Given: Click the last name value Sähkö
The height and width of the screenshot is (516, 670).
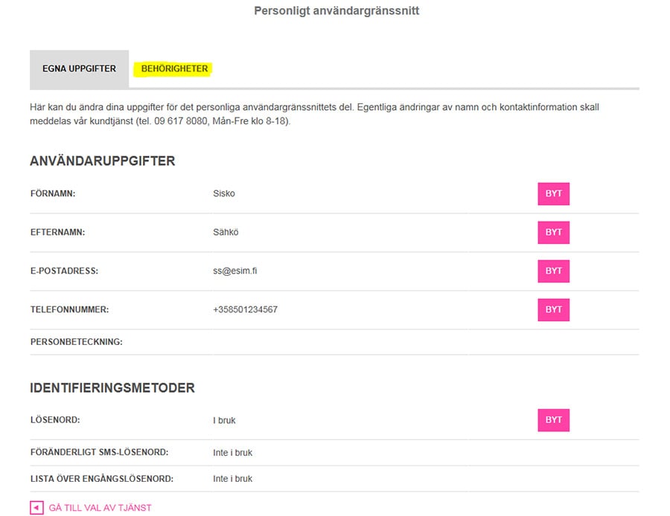Looking at the screenshot, I should pyautogui.click(x=226, y=232).
